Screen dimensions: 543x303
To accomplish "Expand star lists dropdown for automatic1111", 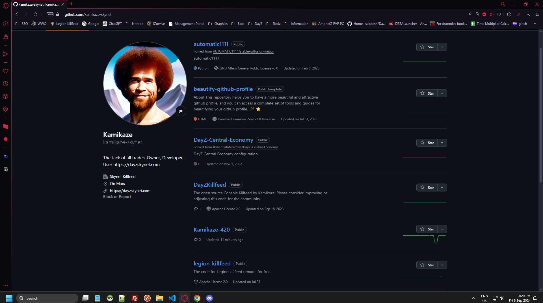I will tap(442, 47).
